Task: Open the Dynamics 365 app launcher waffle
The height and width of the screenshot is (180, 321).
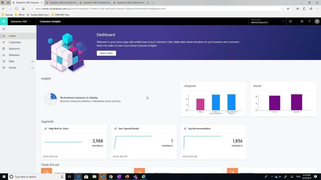Action: tap(4, 21)
